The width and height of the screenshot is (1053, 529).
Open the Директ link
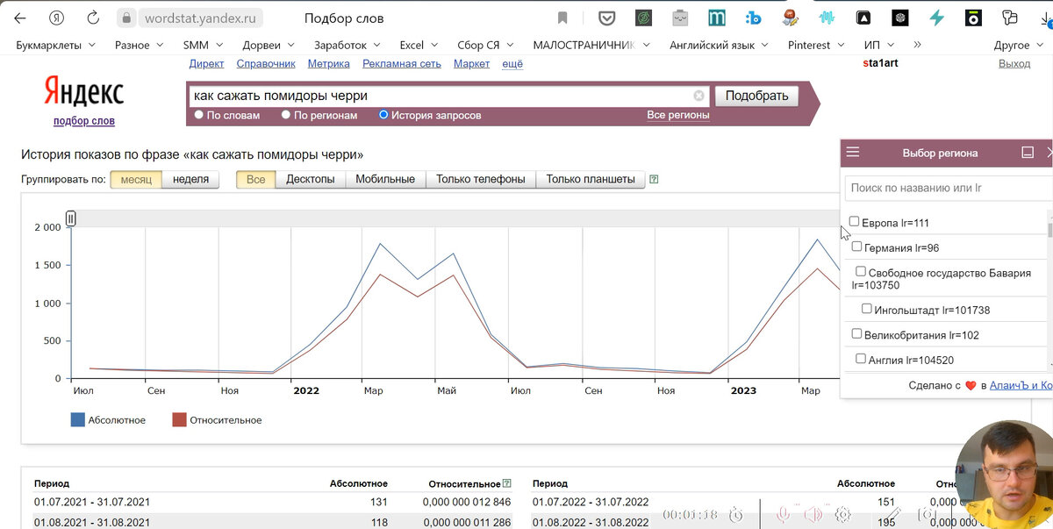(x=206, y=63)
